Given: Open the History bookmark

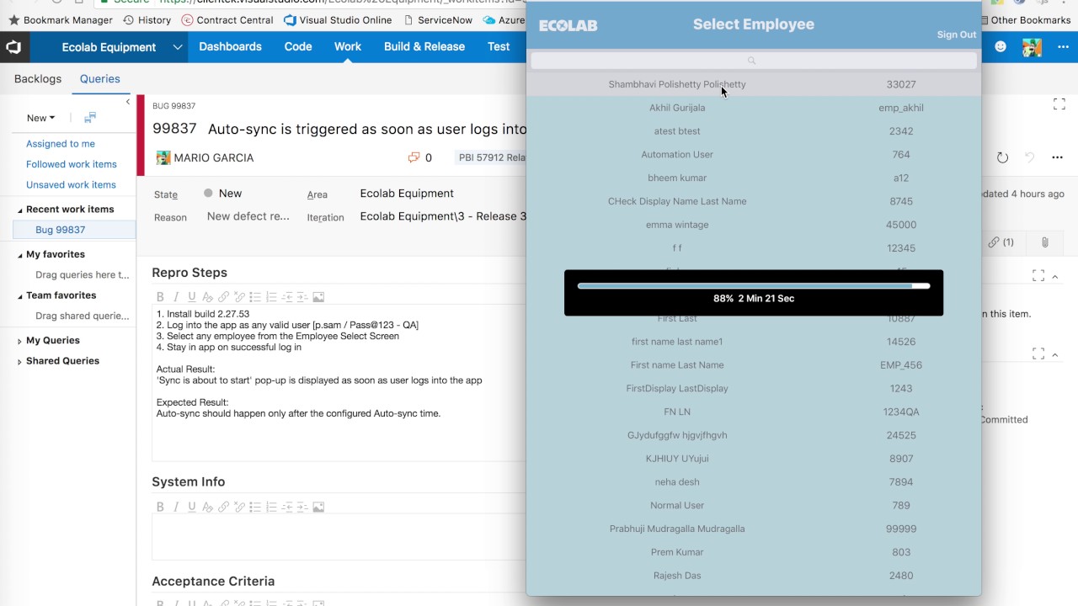Looking at the screenshot, I should pyautogui.click(x=147, y=20).
